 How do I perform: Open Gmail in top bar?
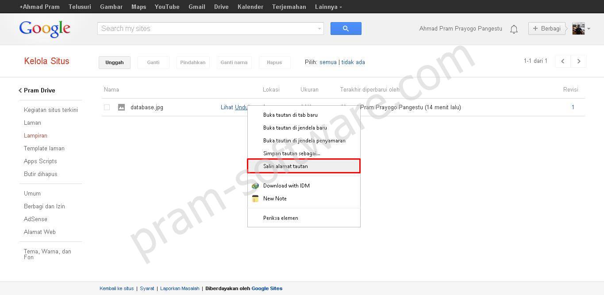click(x=197, y=7)
